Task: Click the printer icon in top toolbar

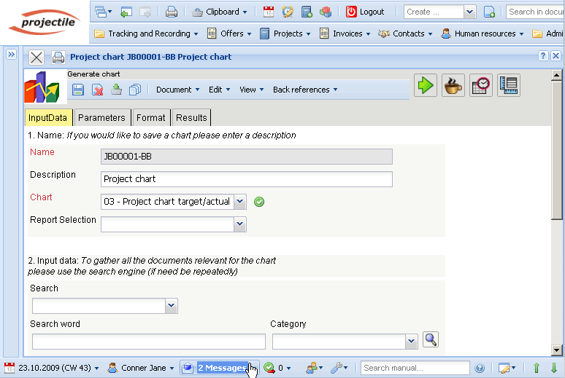Action: [171, 12]
